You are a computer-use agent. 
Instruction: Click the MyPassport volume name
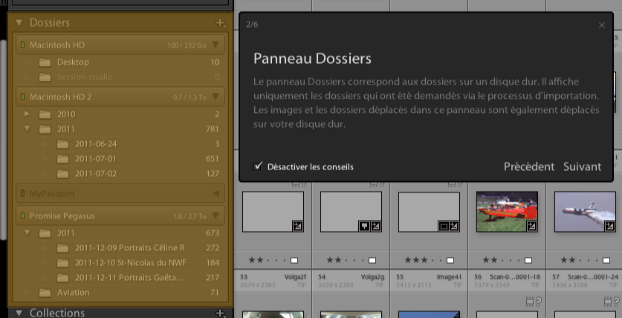(x=52, y=194)
